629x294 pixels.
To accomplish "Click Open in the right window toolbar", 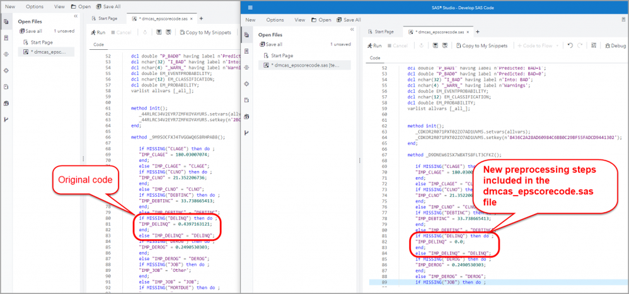I will (321, 20).
